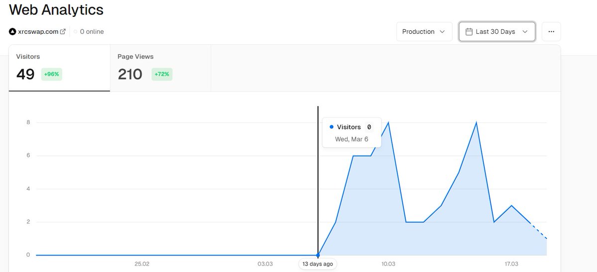Click the 13 days ago marker label
The image size is (597, 272).
pyautogui.click(x=318, y=264)
